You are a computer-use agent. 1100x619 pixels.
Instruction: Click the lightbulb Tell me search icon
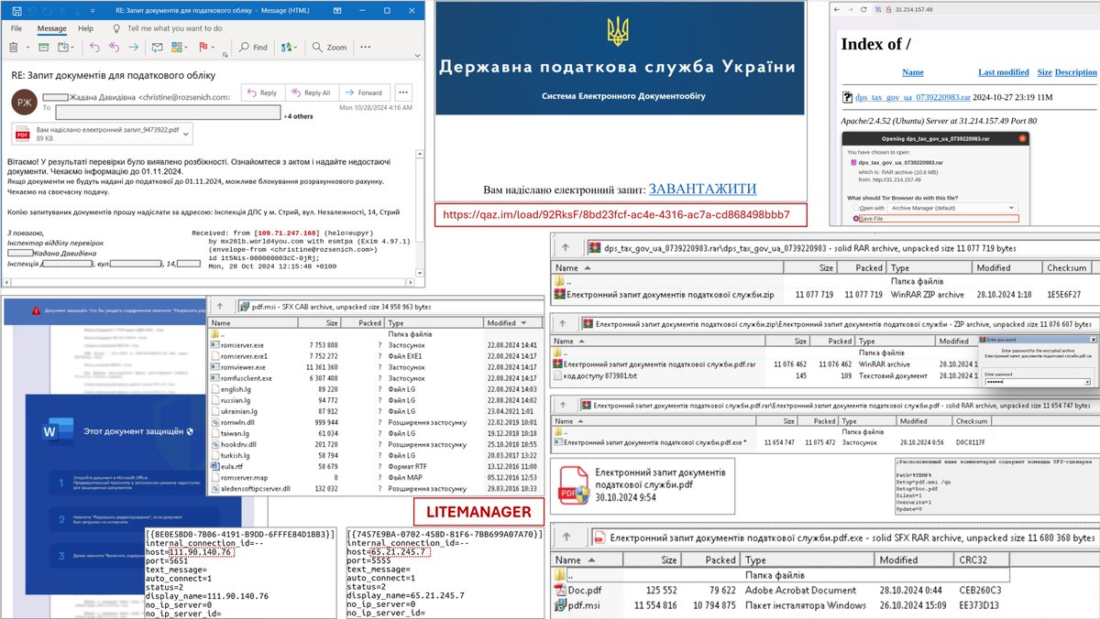pyautogui.click(x=116, y=27)
